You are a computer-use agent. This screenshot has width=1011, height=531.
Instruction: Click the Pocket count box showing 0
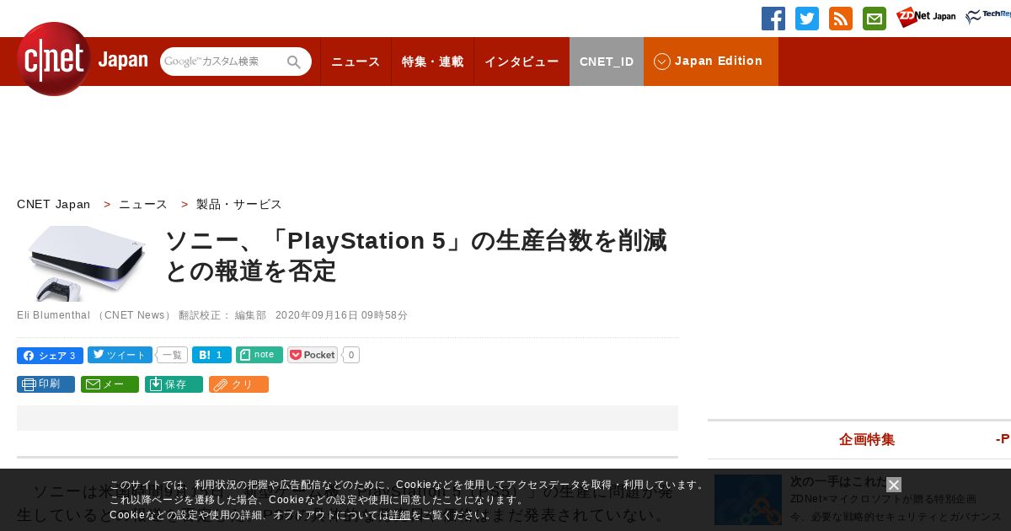point(350,355)
